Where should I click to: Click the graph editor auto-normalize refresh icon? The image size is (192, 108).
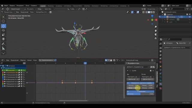[x=55, y=60]
